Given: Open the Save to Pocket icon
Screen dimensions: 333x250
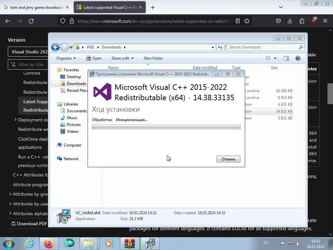Looking at the screenshot, I should coord(278,21).
